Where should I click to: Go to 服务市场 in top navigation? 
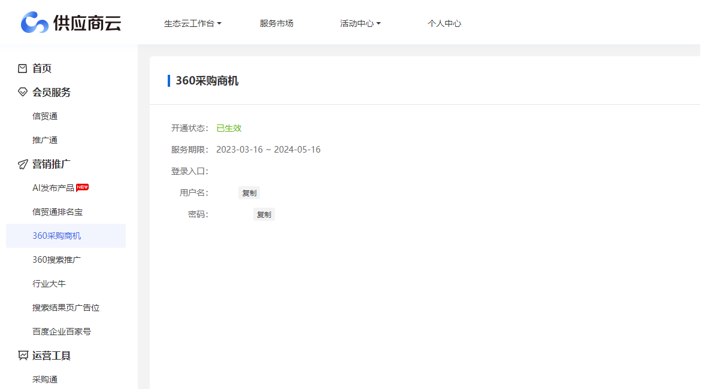click(276, 23)
